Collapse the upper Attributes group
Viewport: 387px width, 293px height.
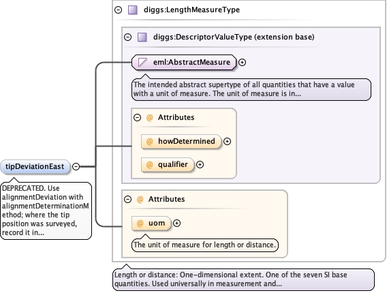(137, 117)
